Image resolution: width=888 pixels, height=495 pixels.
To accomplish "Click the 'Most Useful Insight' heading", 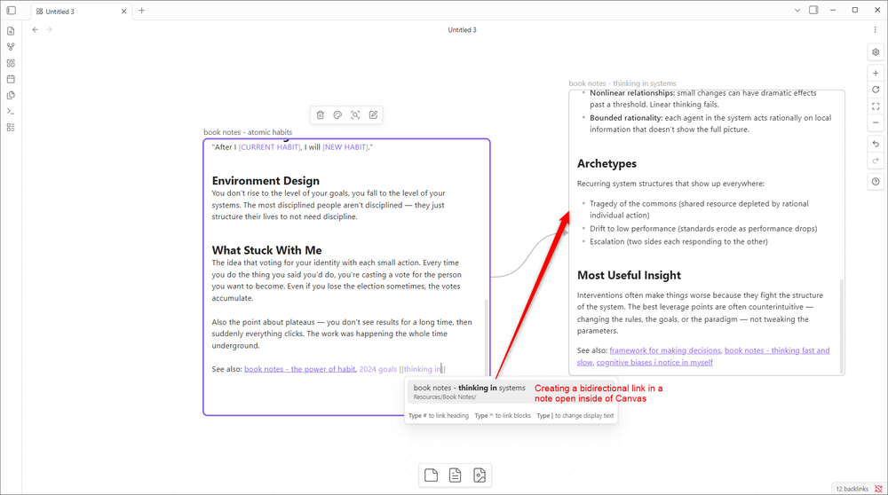I will click(x=629, y=276).
